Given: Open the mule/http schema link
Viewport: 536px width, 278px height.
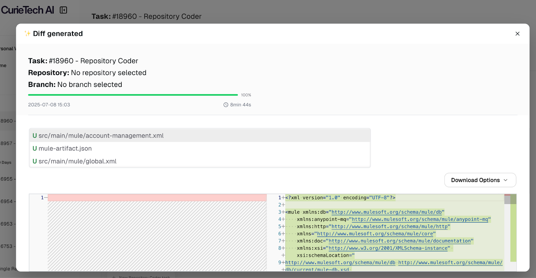Looking at the screenshot, I should pyautogui.click(x=390, y=226).
